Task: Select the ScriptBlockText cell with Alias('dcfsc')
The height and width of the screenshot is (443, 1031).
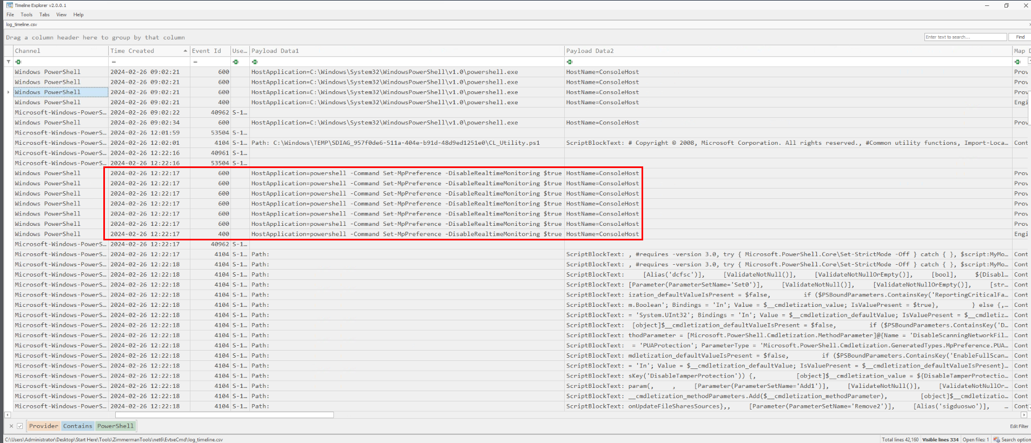Action: tap(788, 274)
